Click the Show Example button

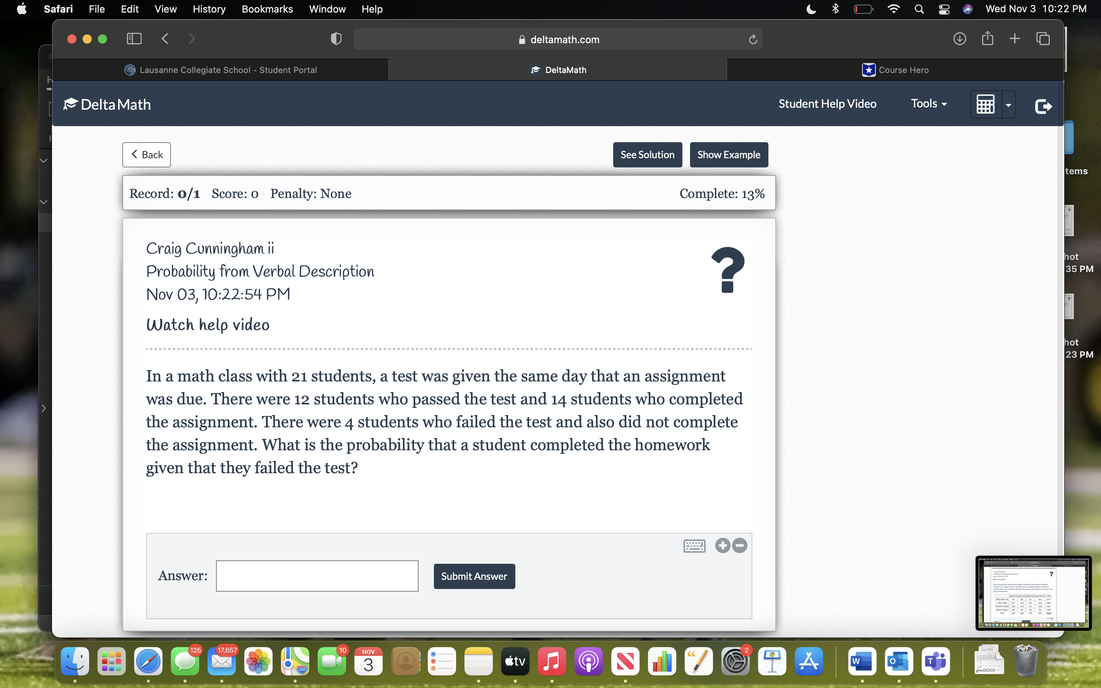pyautogui.click(x=728, y=155)
